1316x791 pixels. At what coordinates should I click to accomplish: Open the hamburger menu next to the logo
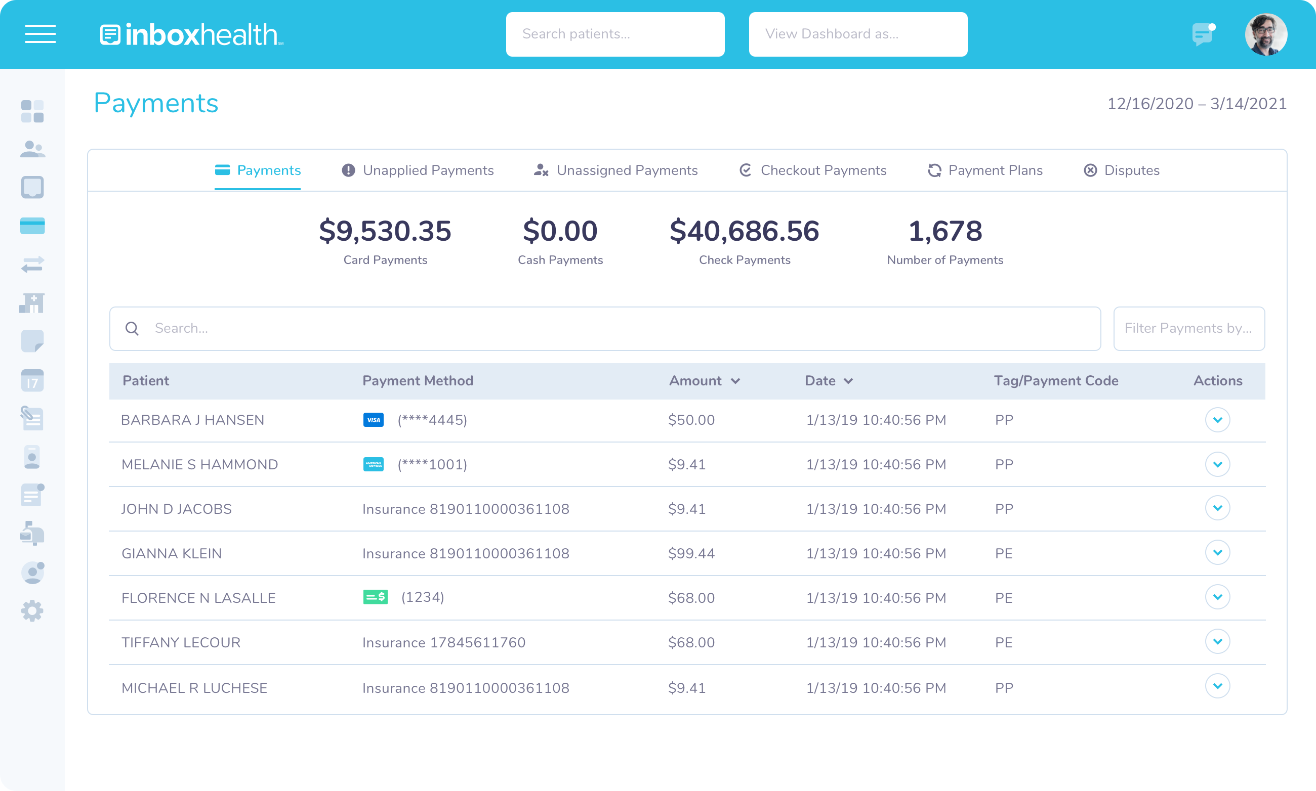(40, 33)
